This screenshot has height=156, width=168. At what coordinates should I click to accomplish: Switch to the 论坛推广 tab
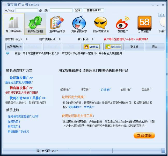click(x=106, y=90)
